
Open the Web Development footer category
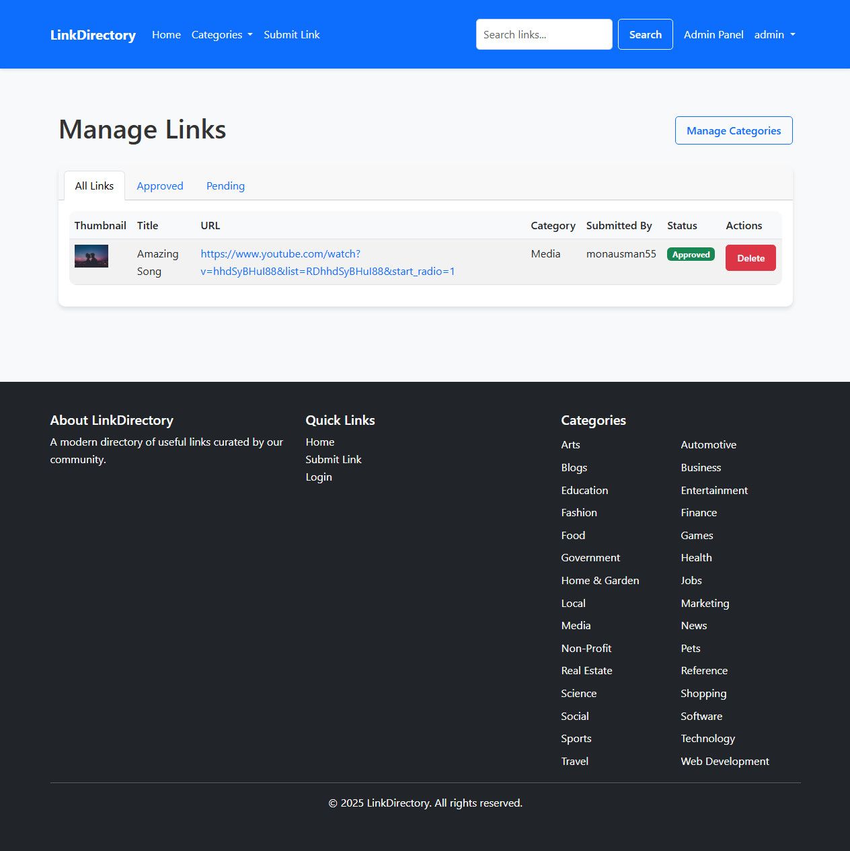pos(725,762)
